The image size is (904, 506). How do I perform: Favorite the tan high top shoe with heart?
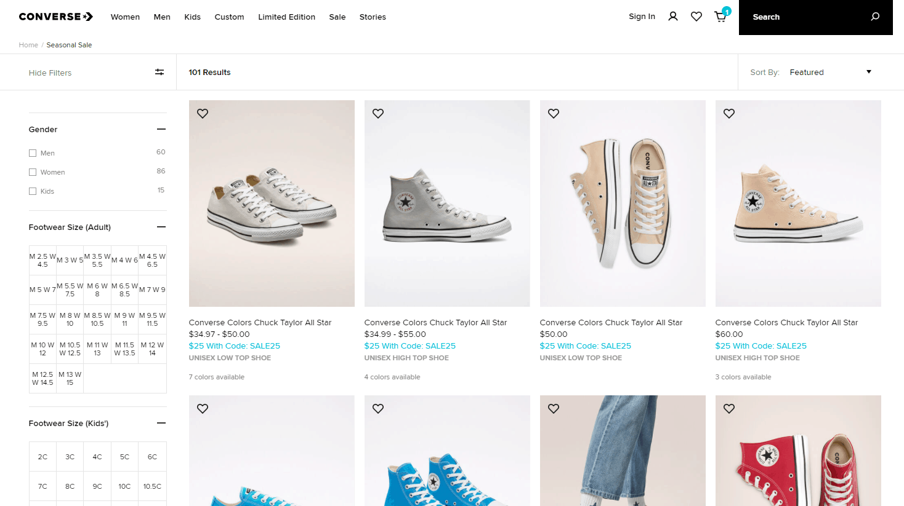pyautogui.click(x=729, y=113)
